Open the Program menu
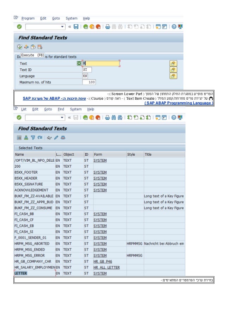 coord(28,18)
